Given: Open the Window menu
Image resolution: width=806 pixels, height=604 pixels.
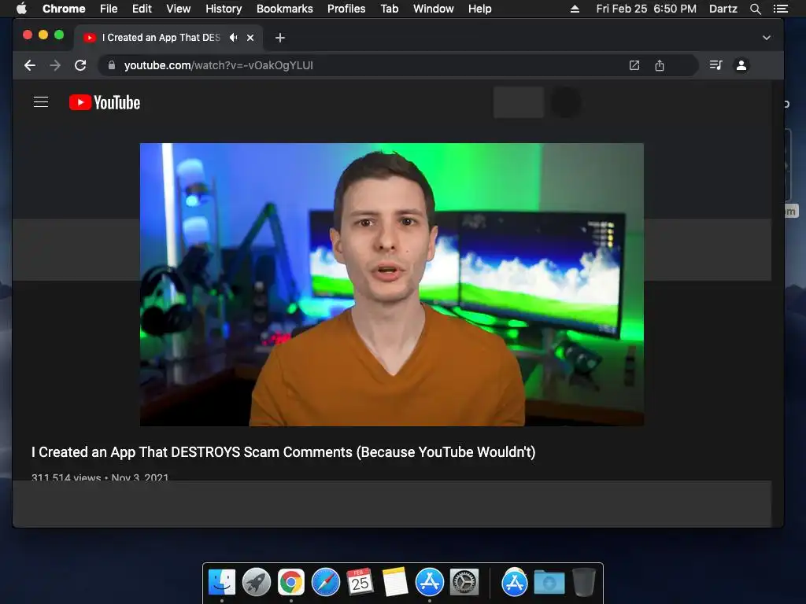Looking at the screenshot, I should (x=434, y=9).
